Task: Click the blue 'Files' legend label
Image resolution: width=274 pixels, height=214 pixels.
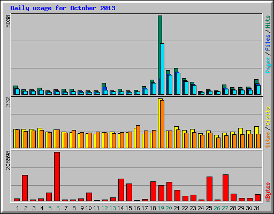Action: [268, 43]
